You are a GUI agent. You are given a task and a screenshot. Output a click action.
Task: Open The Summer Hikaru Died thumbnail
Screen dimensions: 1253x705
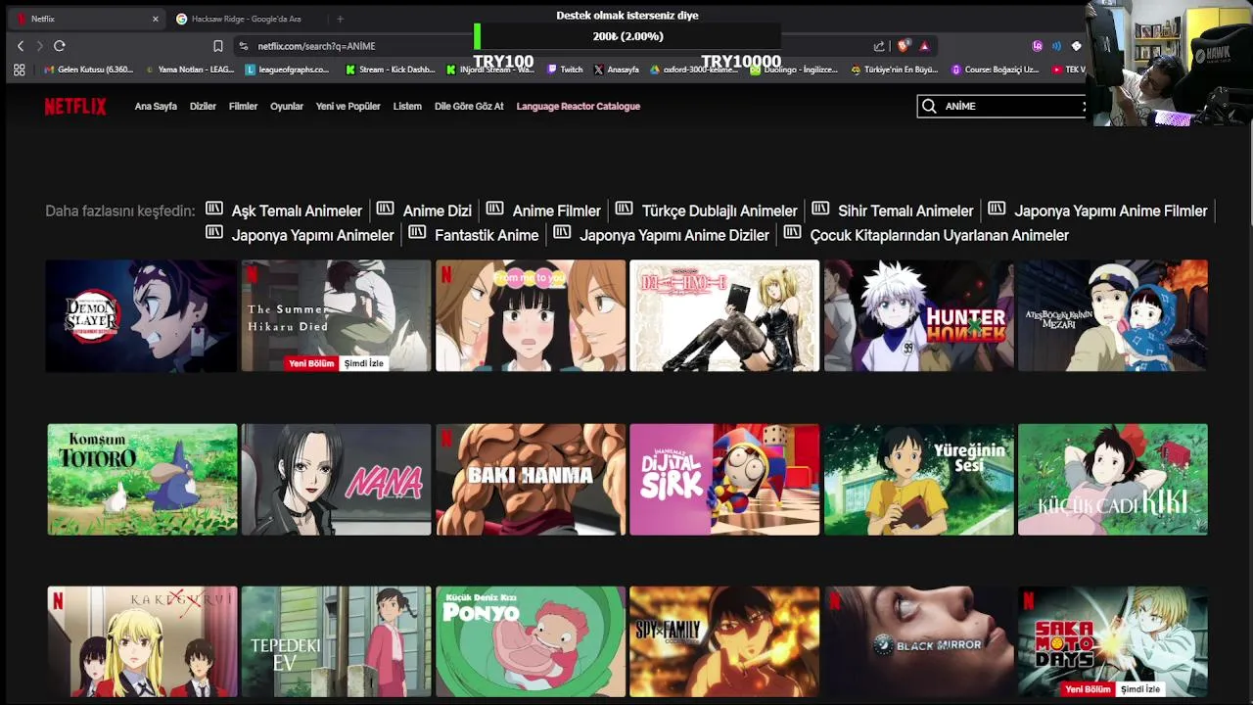336,315
